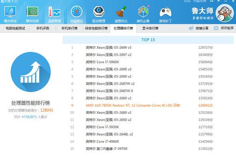Open the 清理优化 cleanup broom icon
Screen dimensions: 236x156
(x=121, y=14)
